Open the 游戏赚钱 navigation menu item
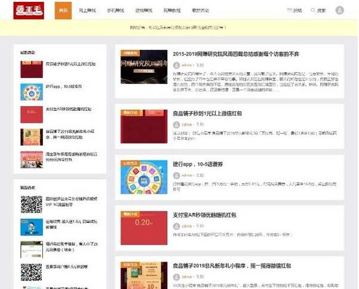 pyautogui.click(x=143, y=10)
